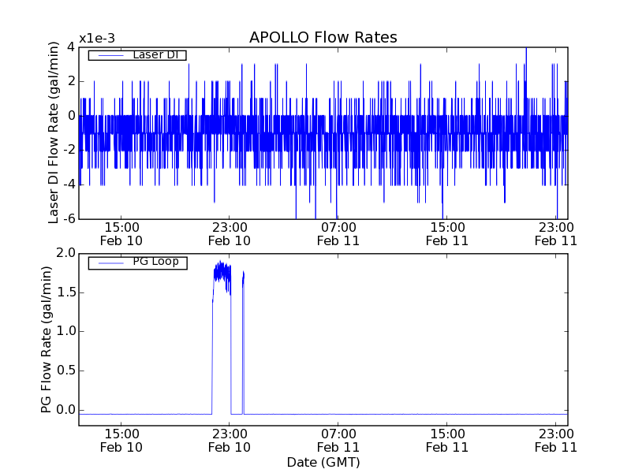Click bottom plot's "15:00 Feb 11" tick label
The height and width of the screenshot is (473, 631).
point(447,440)
